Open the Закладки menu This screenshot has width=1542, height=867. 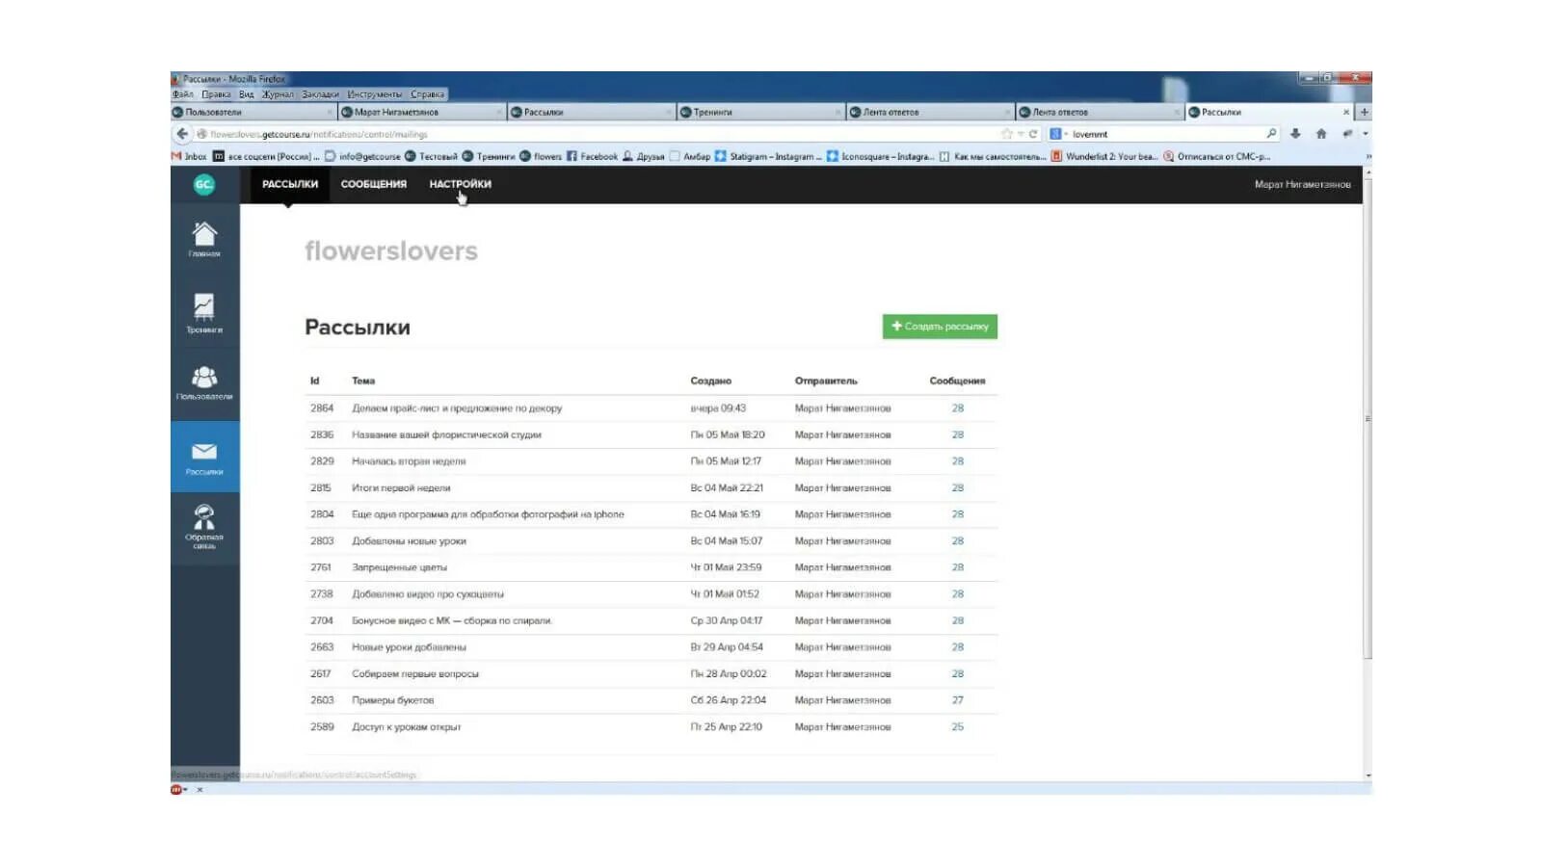[320, 94]
